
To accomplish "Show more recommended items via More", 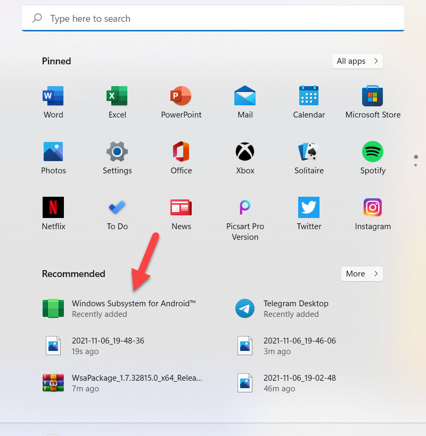I will point(362,274).
